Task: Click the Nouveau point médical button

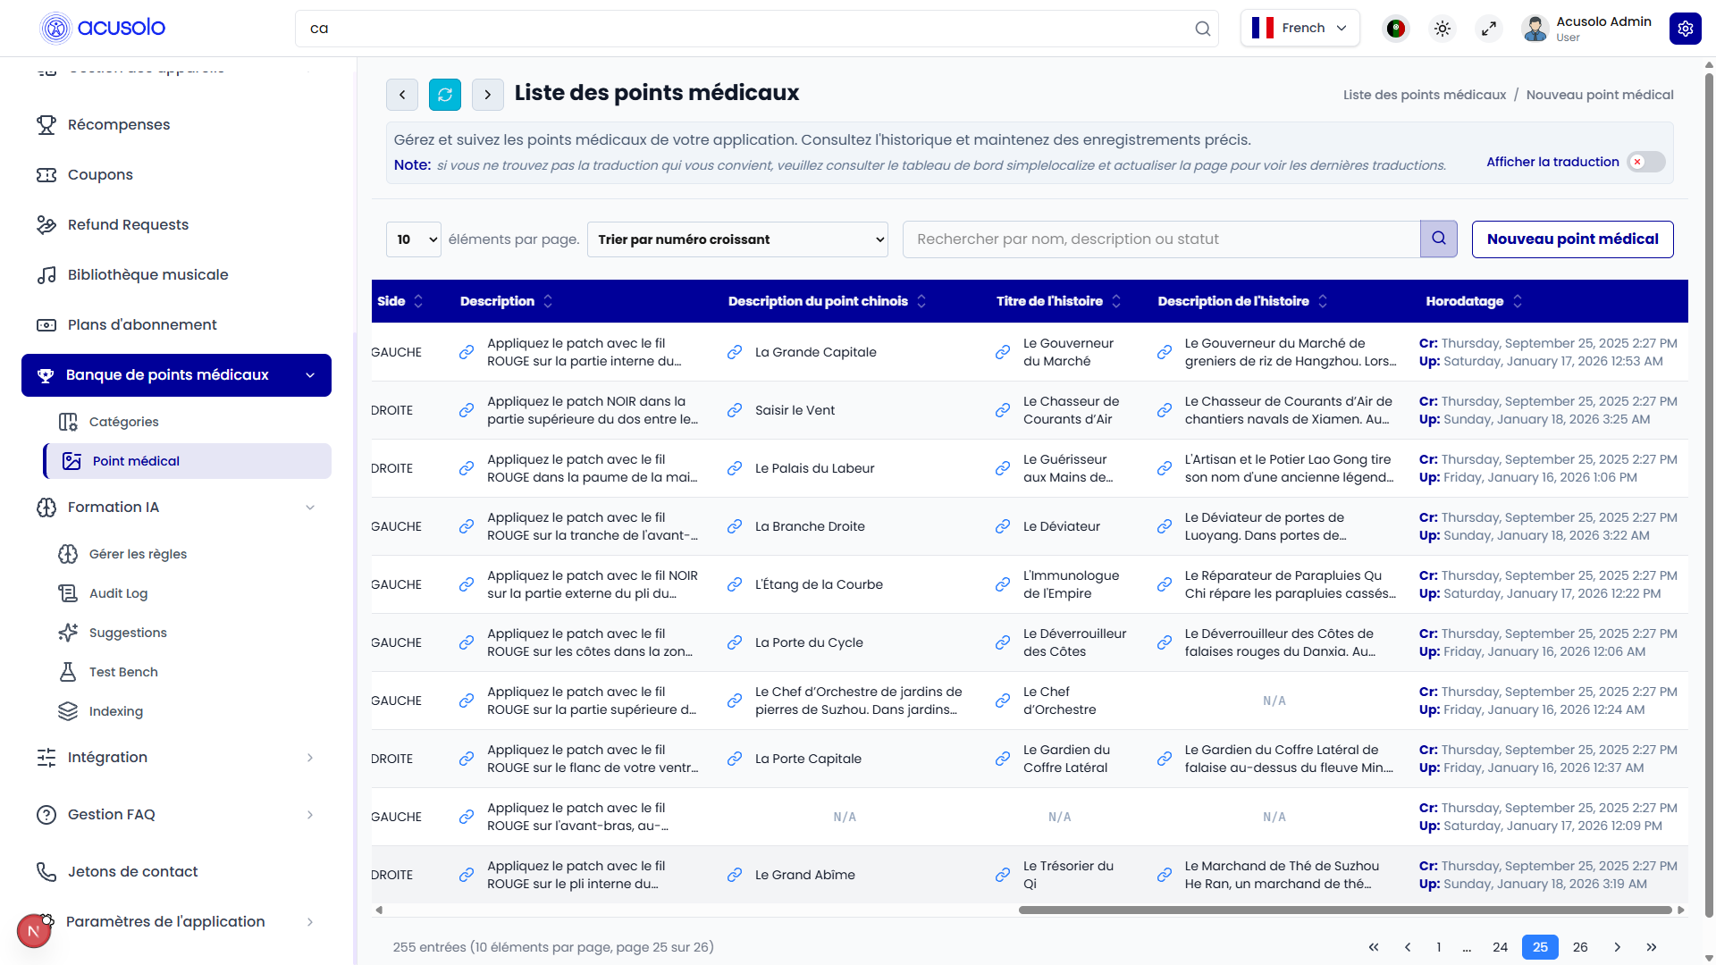Action: coord(1572,239)
